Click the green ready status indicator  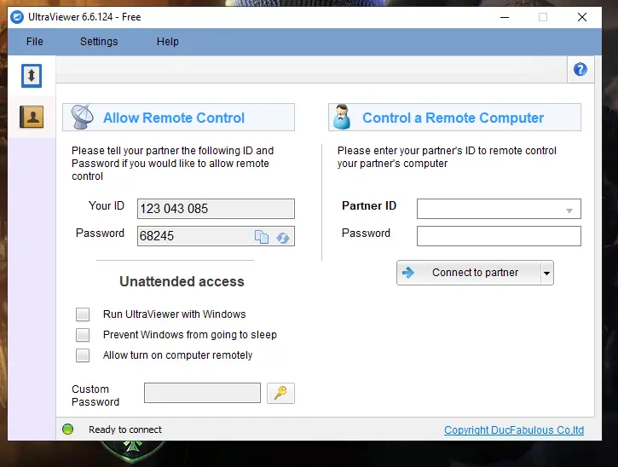68,429
